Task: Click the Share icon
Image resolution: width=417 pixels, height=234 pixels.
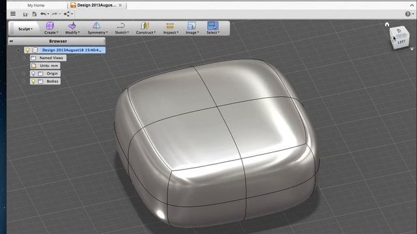Action: pyautogui.click(x=66, y=14)
